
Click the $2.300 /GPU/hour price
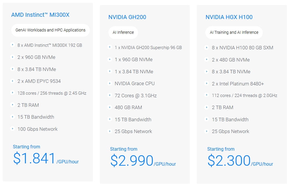click(x=240, y=161)
